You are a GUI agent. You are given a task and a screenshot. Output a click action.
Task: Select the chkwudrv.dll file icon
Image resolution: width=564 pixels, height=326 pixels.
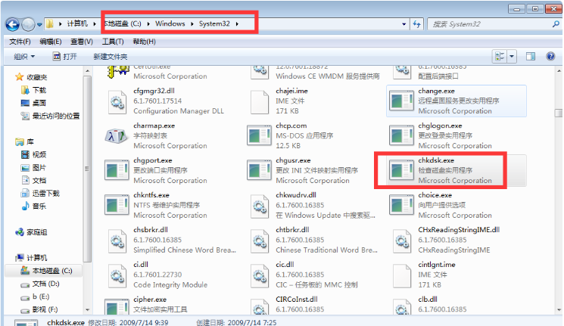click(x=260, y=206)
